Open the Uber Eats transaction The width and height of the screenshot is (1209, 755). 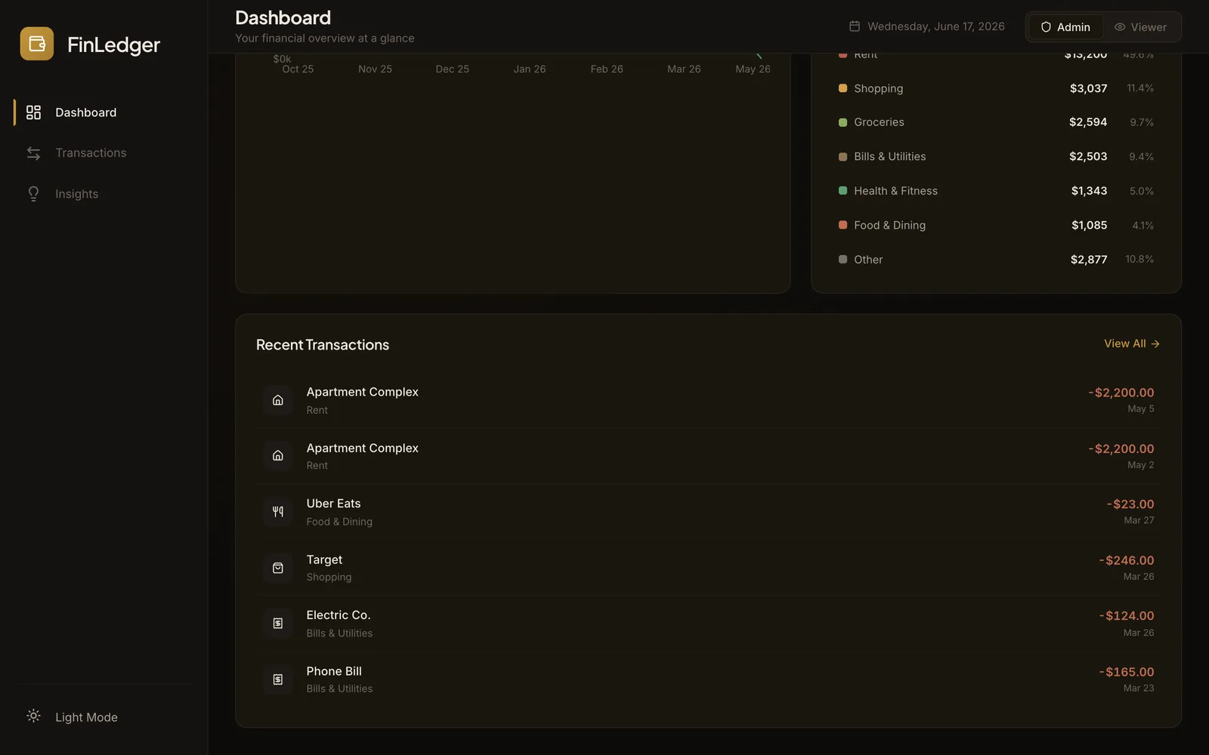pos(708,512)
